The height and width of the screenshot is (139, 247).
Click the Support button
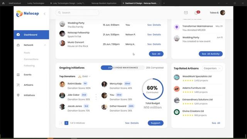pos(156,123)
